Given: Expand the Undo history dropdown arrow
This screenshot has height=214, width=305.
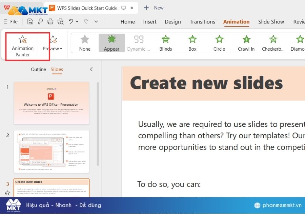Looking at the screenshot, I should pyautogui.click(x=77, y=22).
